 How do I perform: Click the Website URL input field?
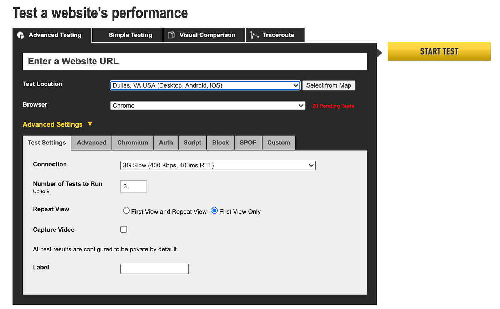tap(195, 61)
